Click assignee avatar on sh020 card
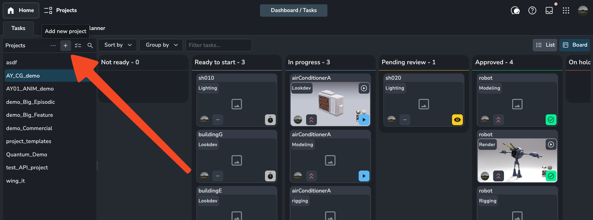 [x=391, y=120]
